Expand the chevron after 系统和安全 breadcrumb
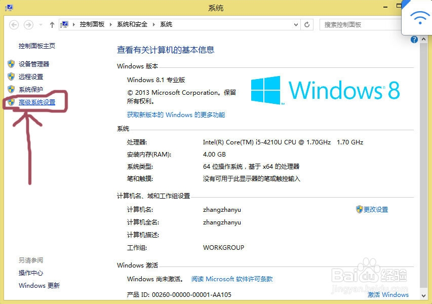 (x=154, y=24)
